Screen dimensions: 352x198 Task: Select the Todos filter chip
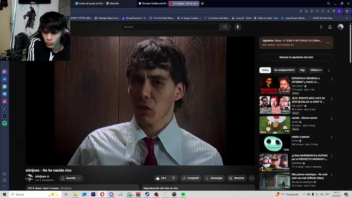[x=265, y=70]
